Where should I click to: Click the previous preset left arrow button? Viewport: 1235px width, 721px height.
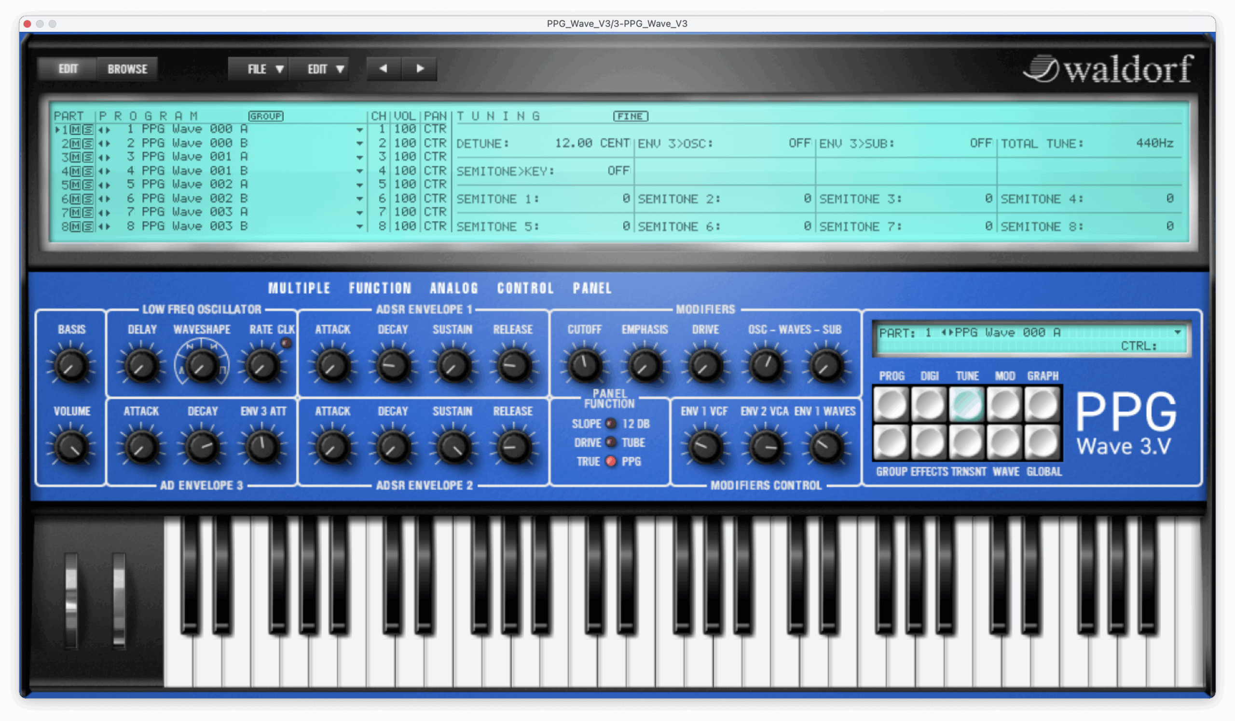click(384, 68)
